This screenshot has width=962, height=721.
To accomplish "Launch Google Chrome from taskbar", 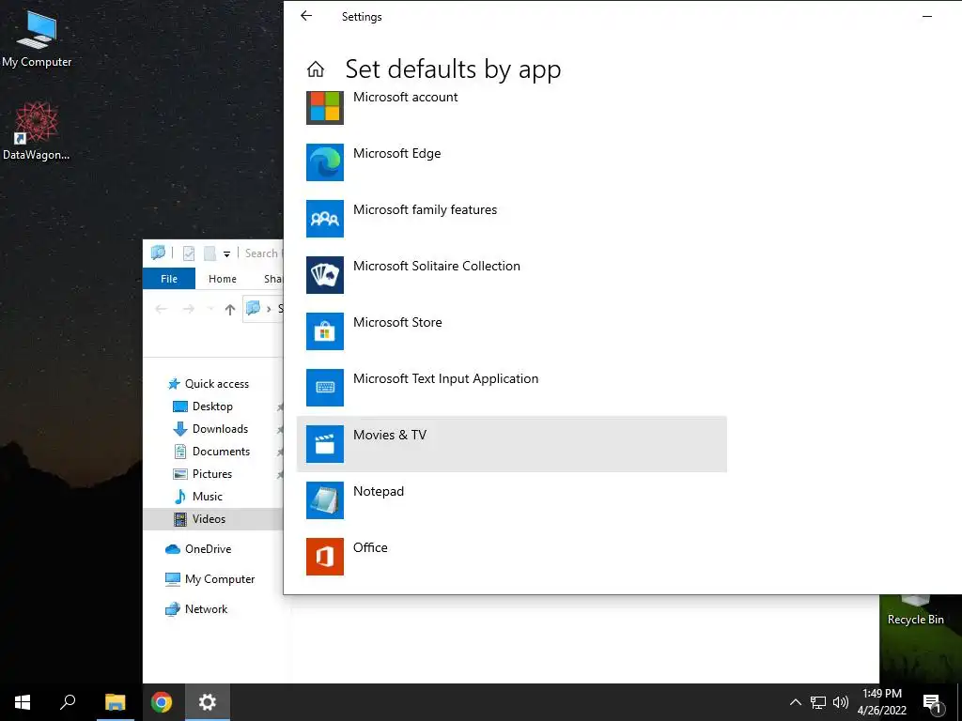I will coord(162,702).
